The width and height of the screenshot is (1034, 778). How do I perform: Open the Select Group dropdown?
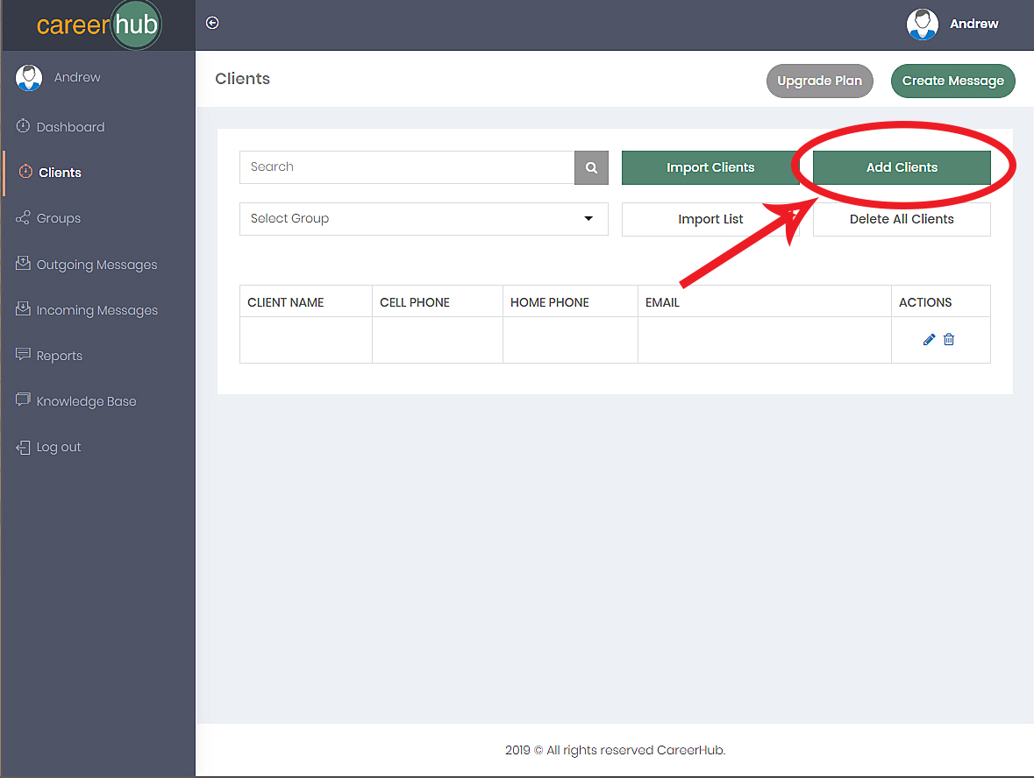(424, 219)
